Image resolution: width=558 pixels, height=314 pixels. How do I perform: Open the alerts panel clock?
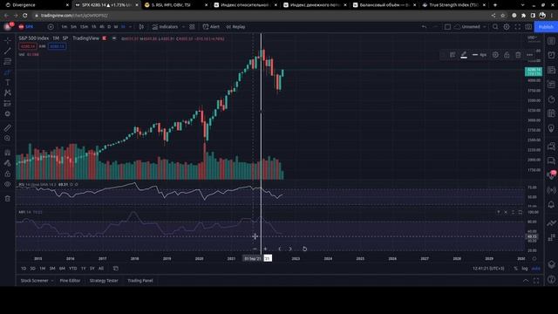tap(551, 55)
